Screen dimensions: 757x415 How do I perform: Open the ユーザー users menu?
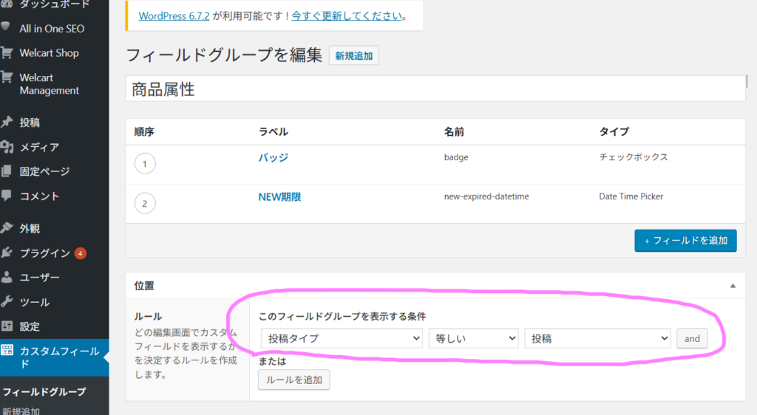click(x=39, y=277)
